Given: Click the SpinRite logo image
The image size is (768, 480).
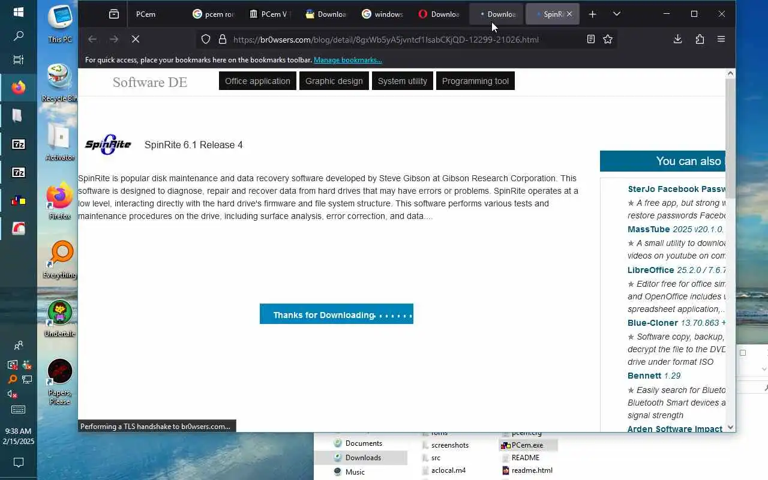Looking at the screenshot, I should (108, 145).
